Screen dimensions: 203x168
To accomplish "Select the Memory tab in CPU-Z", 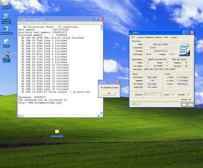I will 159,37.
